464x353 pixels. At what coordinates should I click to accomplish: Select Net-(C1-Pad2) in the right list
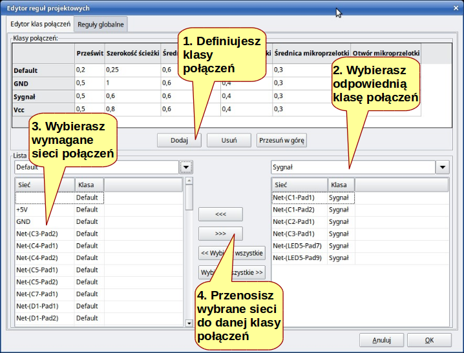360,210
